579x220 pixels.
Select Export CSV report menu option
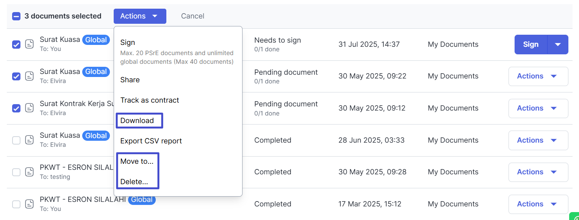pyautogui.click(x=151, y=141)
